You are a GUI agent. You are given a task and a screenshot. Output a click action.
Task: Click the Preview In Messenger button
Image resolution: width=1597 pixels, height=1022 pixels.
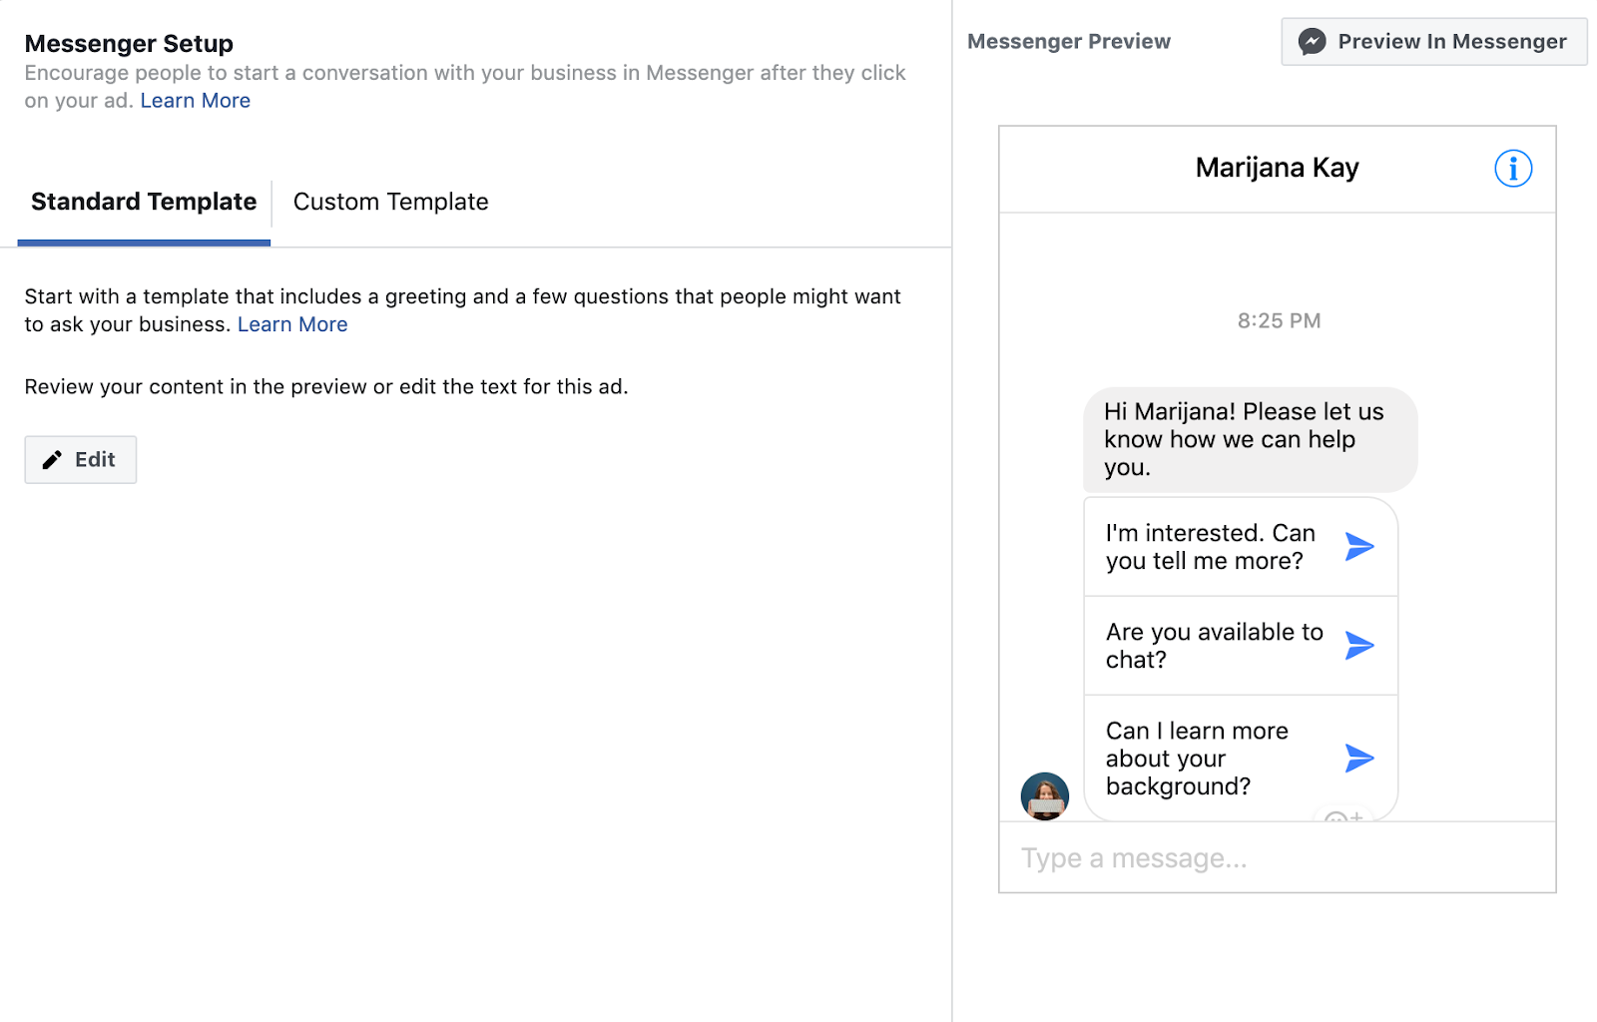[1433, 42]
